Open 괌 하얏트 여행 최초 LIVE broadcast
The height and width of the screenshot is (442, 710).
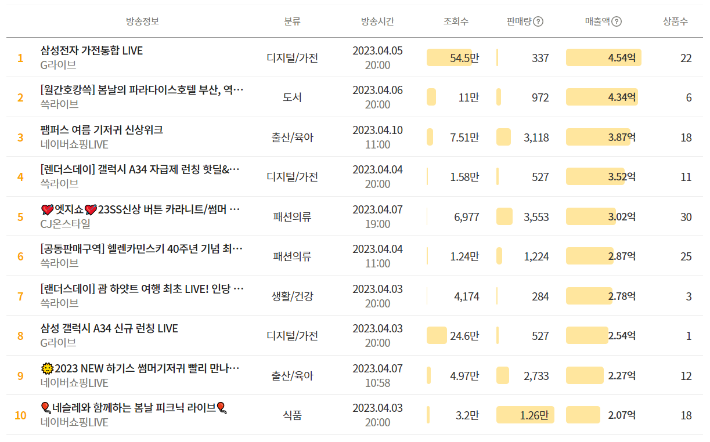point(142,289)
